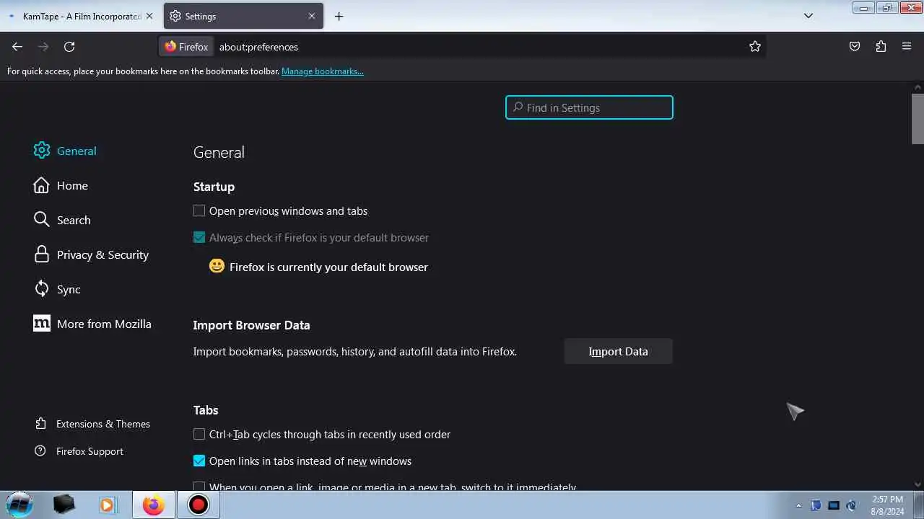Close the Settings tab
The width and height of the screenshot is (924, 519).
(x=312, y=16)
